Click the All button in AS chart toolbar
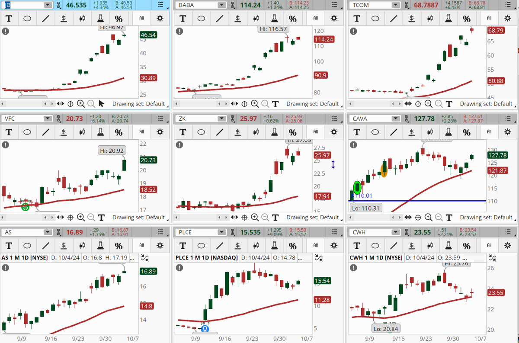Viewport: 519px width, 343px height. point(141,246)
